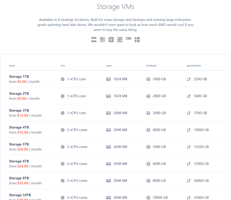Image resolution: width=231 pixels, height=200 pixels.
Task: Select the Singapore flag icon
Action: 129,38
